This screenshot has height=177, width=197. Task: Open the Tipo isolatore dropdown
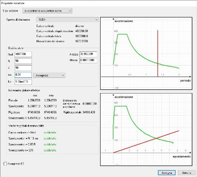coord(47,11)
